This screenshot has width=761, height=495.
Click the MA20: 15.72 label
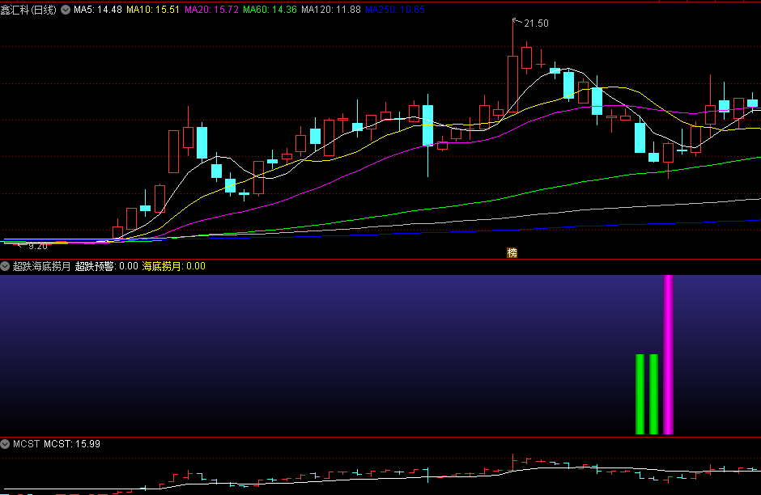[211, 10]
